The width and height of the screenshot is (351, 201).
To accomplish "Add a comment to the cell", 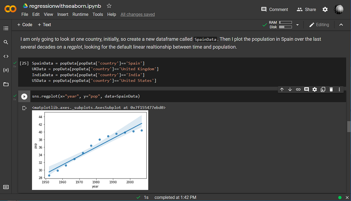I will click(306, 89).
